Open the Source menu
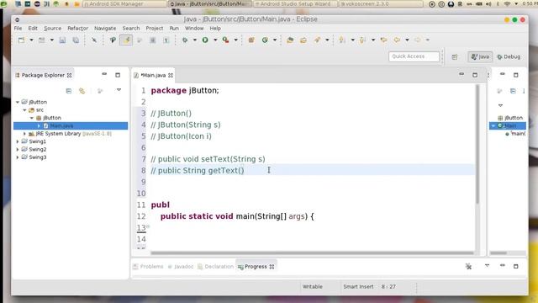 point(52,28)
